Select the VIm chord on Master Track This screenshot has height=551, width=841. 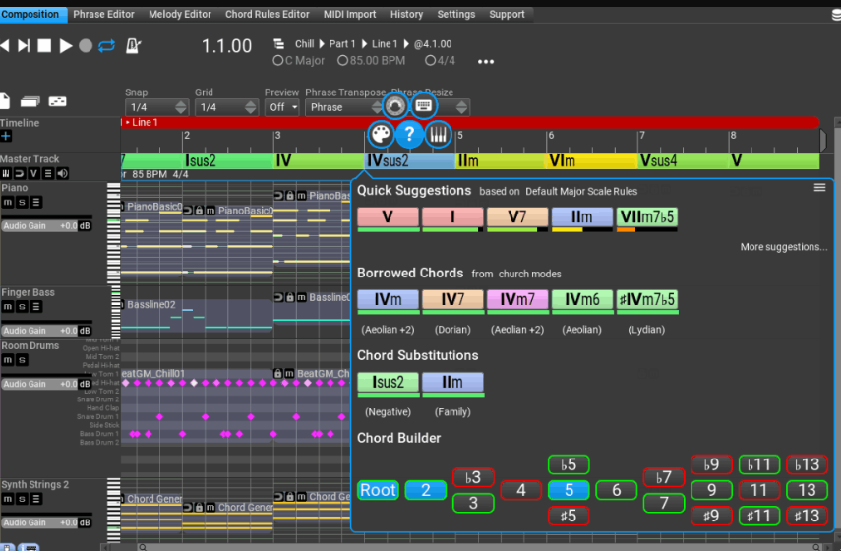tap(591, 161)
